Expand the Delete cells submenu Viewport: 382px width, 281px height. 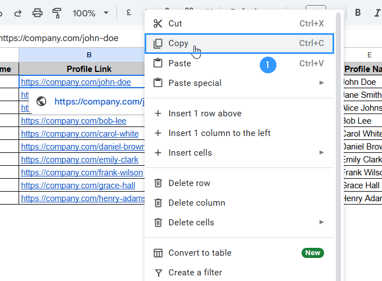click(239, 223)
